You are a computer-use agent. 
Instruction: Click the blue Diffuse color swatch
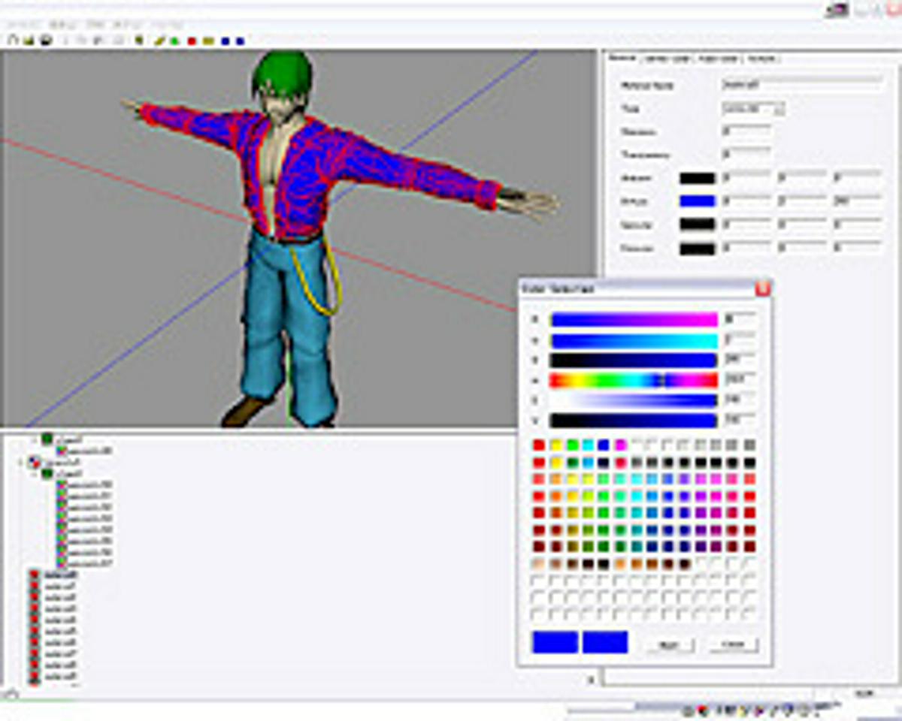tap(697, 201)
